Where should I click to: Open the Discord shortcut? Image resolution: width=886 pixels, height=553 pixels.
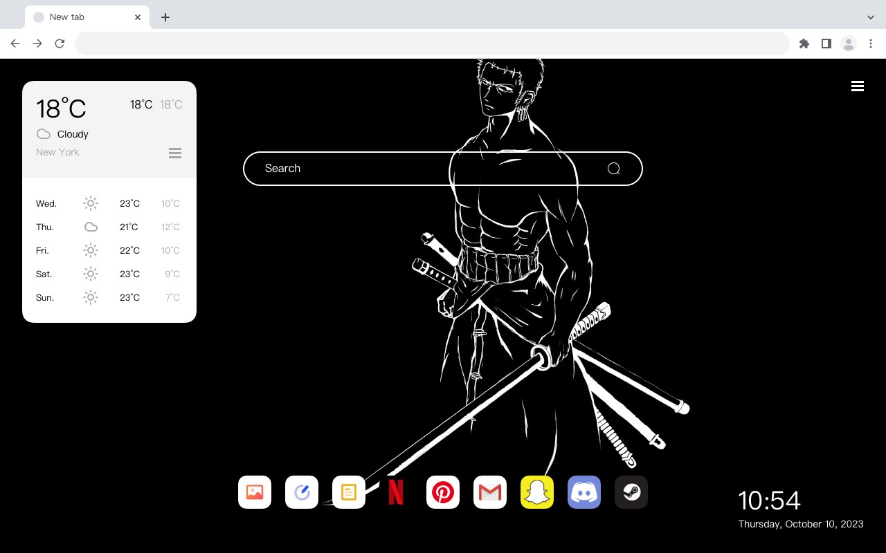point(584,492)
